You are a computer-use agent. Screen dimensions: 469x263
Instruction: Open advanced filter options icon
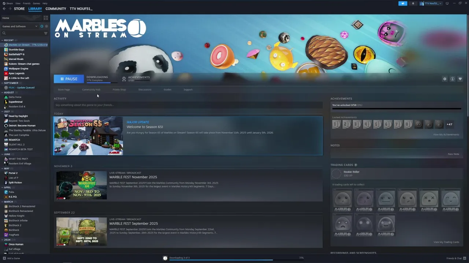tap(46, 33)
